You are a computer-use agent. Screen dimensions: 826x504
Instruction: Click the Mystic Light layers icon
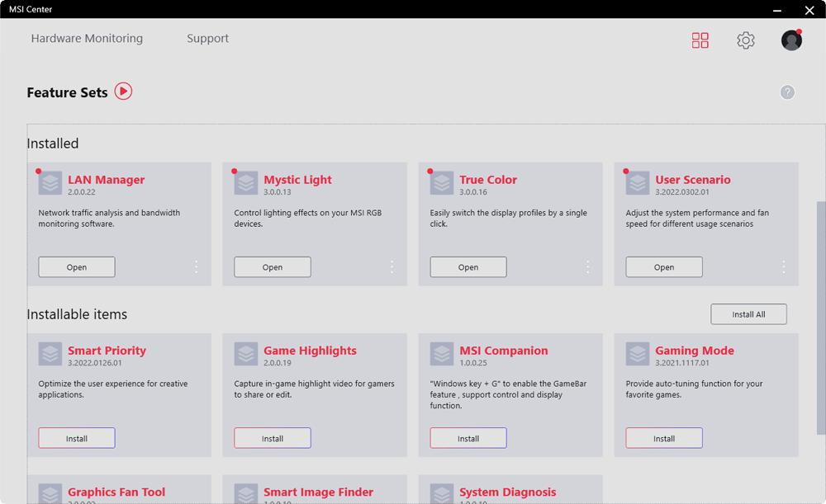(x=246, y=183)
